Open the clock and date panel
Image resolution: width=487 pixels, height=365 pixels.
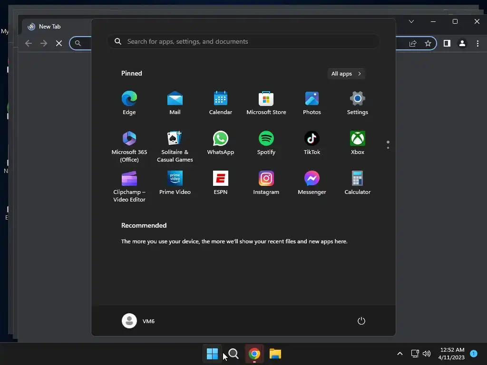451,354
